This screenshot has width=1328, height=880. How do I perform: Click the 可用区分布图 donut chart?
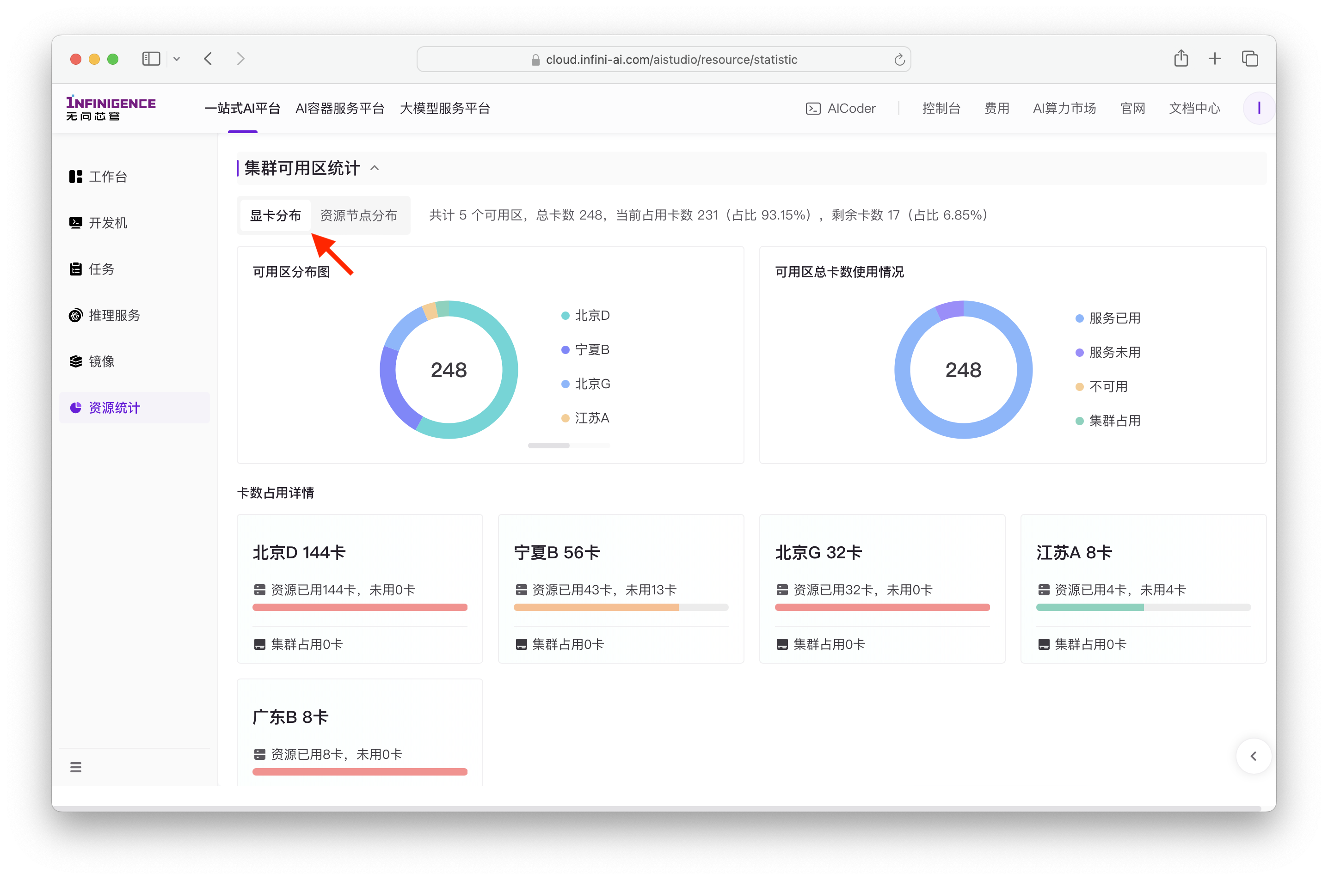[449, 370]
